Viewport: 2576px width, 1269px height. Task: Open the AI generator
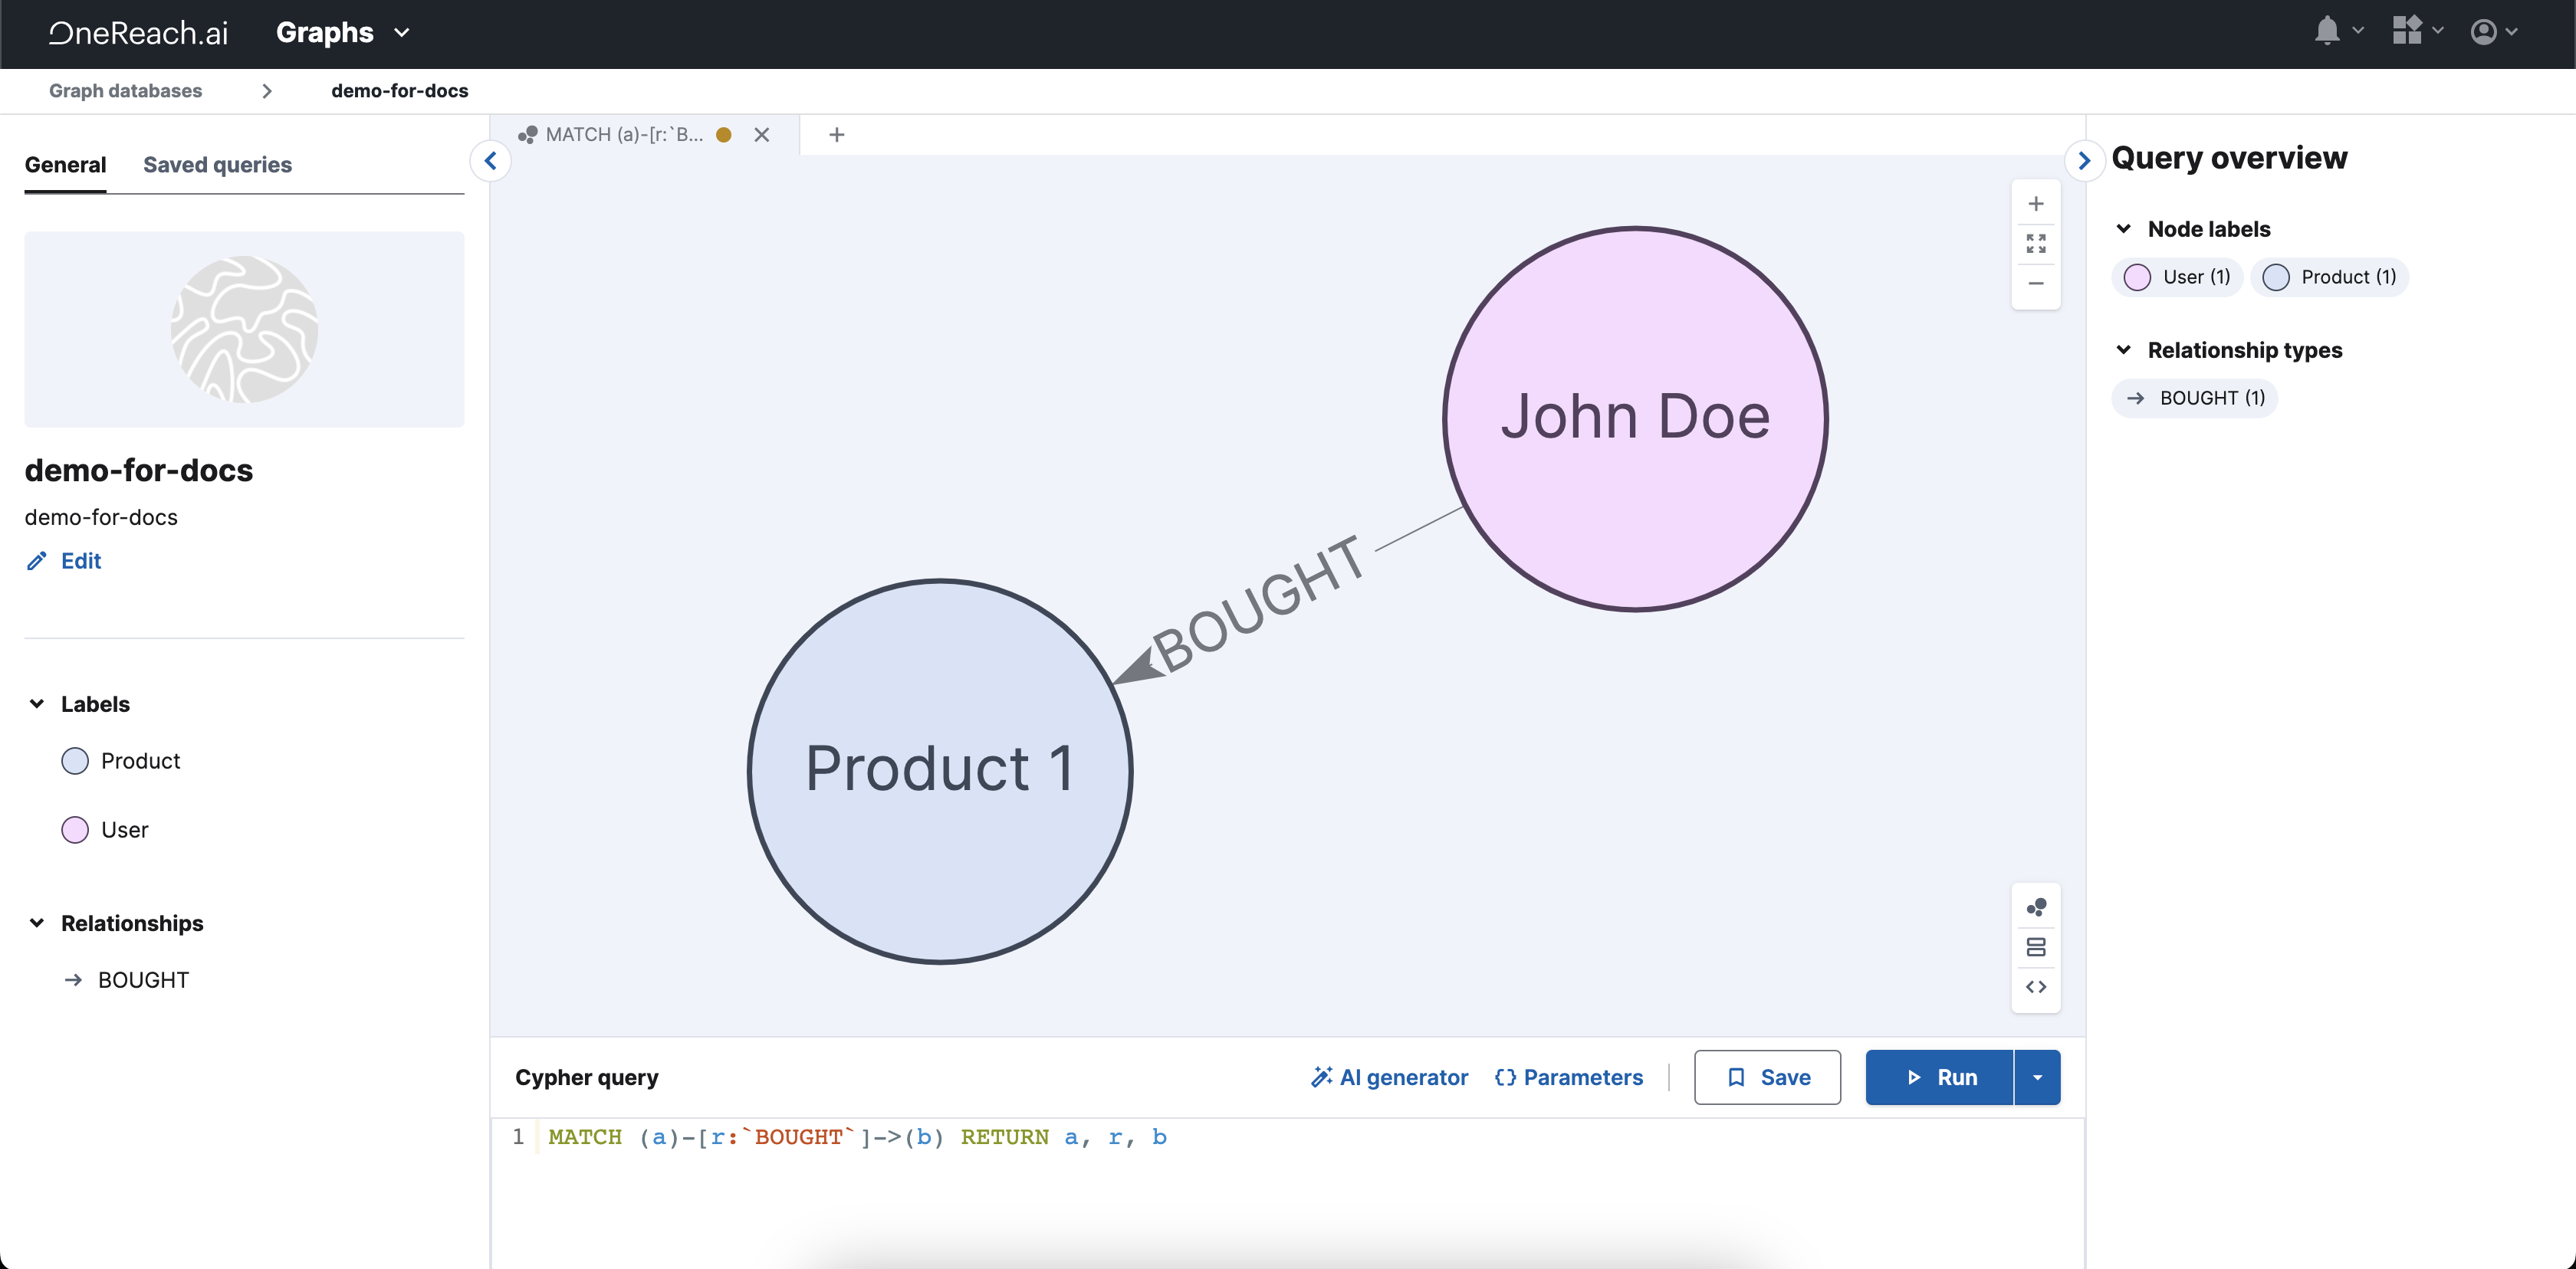pos(1389,1077)
